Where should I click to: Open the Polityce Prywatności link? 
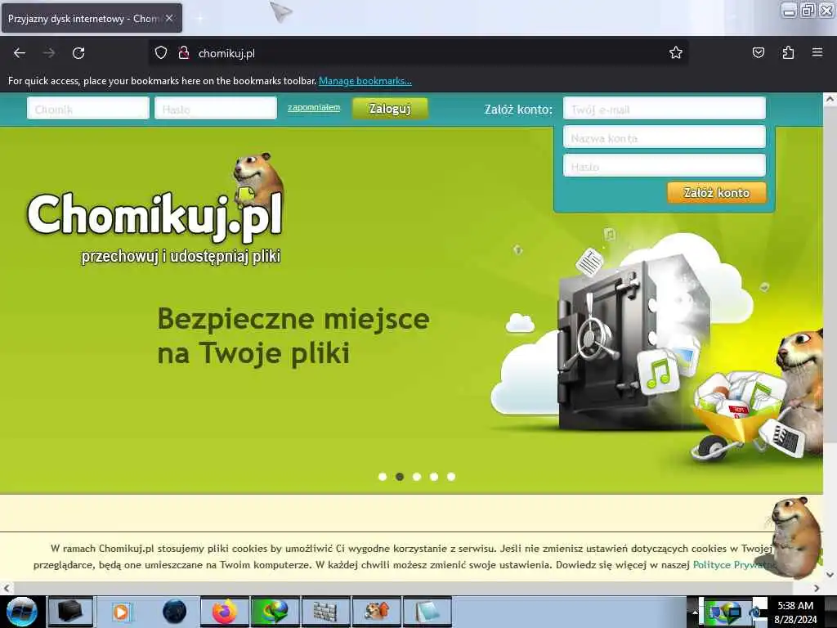[x=735, y=565]
